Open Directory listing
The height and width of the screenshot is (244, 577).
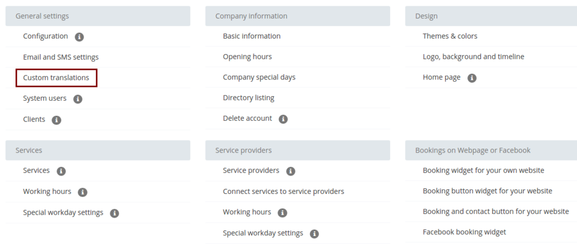pos(249,98)
